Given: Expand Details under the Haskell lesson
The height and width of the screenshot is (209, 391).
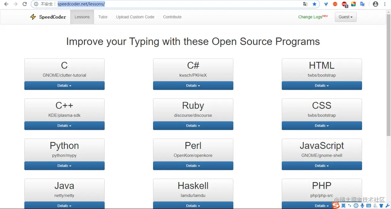Looking at the screenshot, I should tap(193, 205).
